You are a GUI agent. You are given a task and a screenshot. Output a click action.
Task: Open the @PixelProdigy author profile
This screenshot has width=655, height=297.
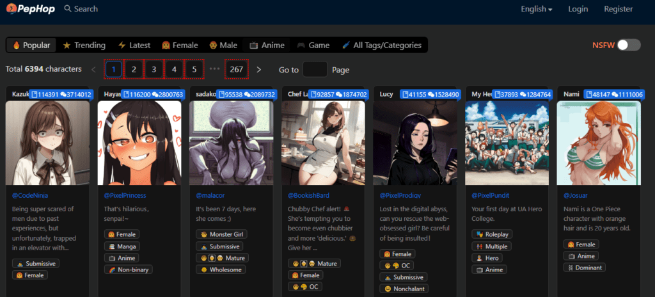400,195
